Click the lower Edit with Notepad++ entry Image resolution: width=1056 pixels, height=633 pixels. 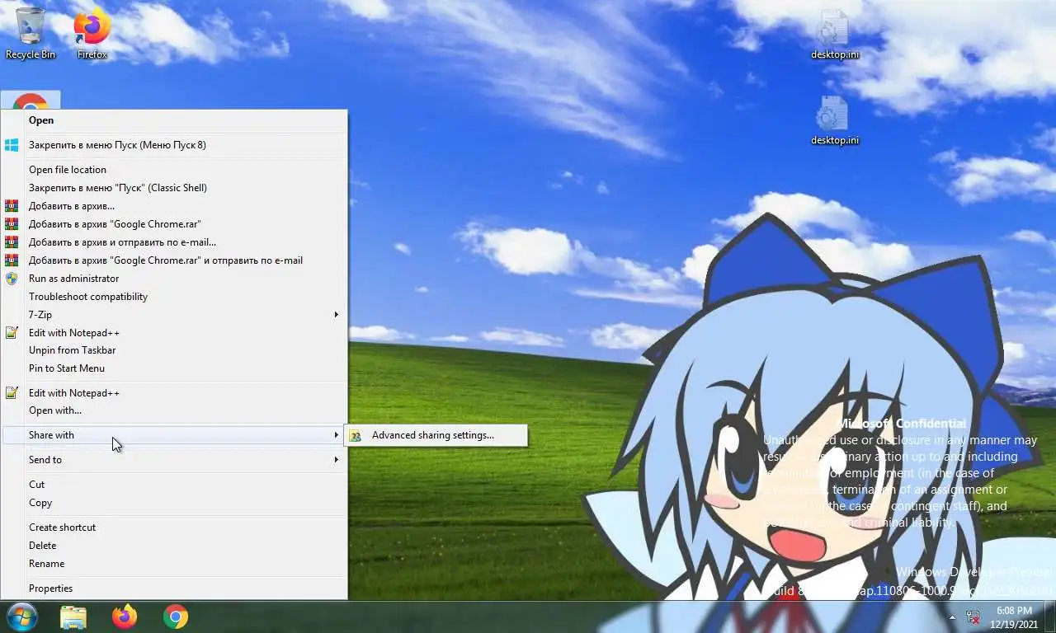[175, 393]
